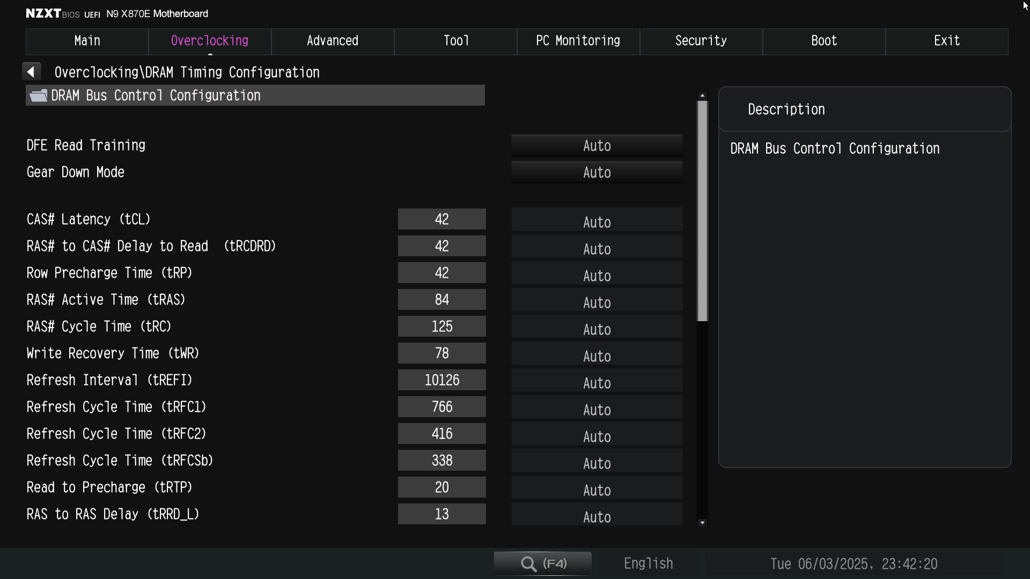
Task: Click the English language button
Action: pos(648,563)
